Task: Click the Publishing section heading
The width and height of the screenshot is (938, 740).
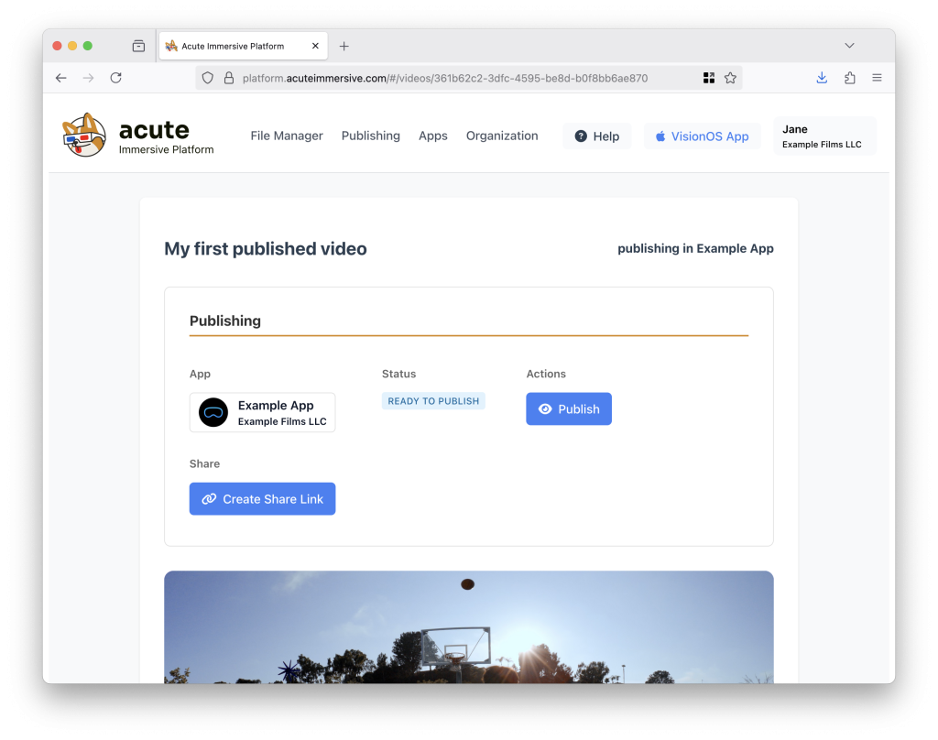Action: pyautogui.click(x=225, y=321)
